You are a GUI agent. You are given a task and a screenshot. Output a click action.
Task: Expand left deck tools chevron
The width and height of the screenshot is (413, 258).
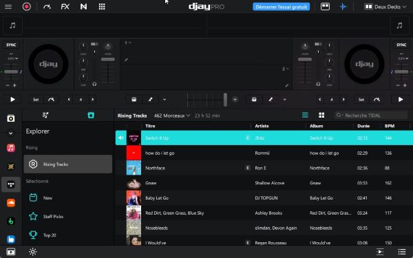[165, 100]
